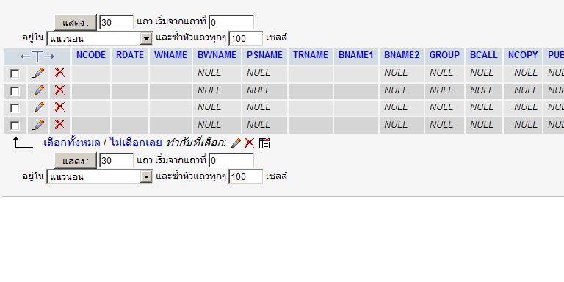Click the เลือกทั้งหมด select all link
This screenshot has width=564, height=282.
point(71,142)
